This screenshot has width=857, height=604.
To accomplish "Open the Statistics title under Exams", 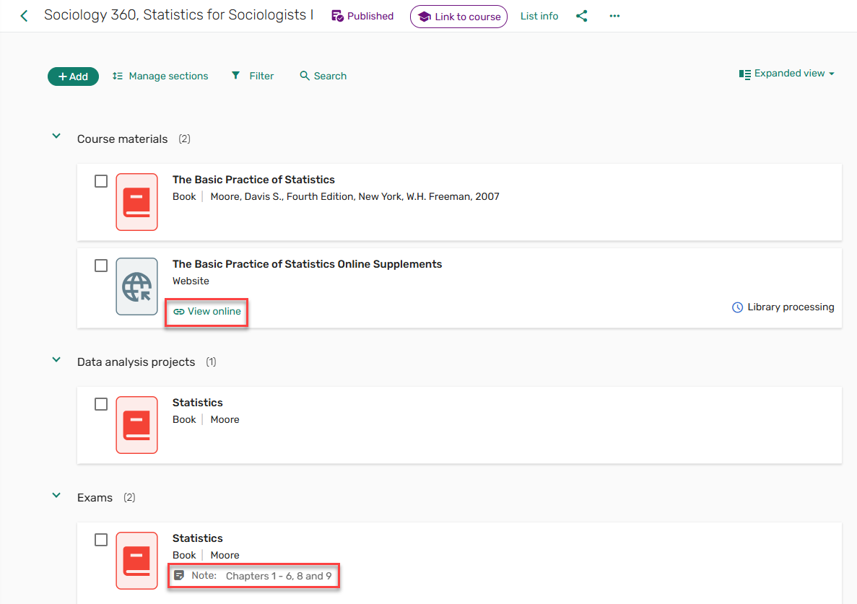I will pyautogui.click(x=198, y=538).
